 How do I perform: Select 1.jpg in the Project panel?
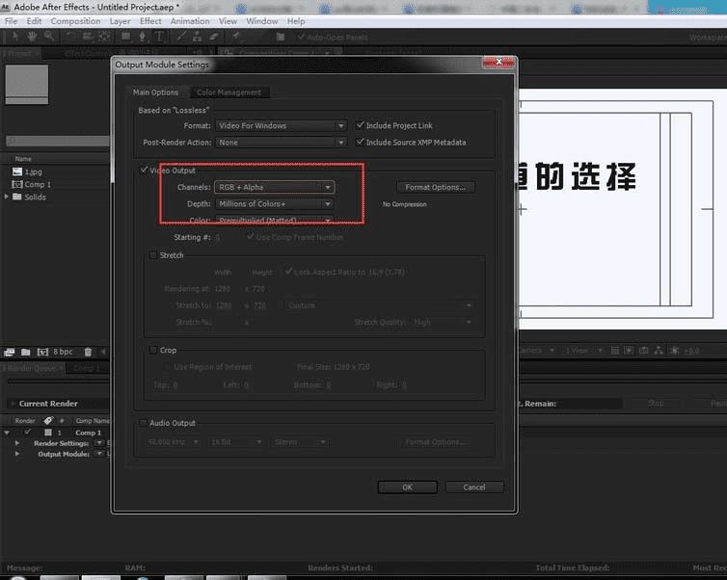coord(33,171)
